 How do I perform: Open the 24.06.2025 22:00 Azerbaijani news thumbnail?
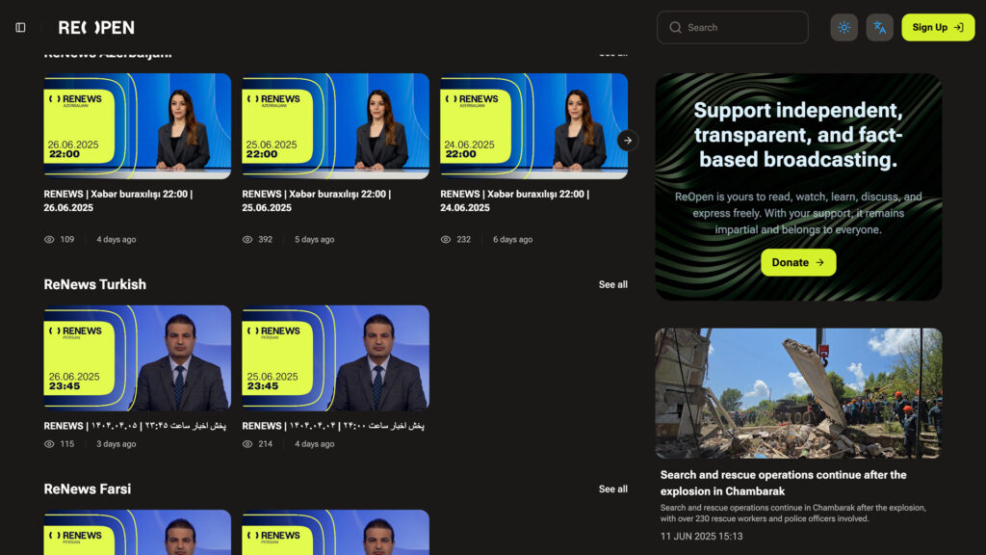533,126
